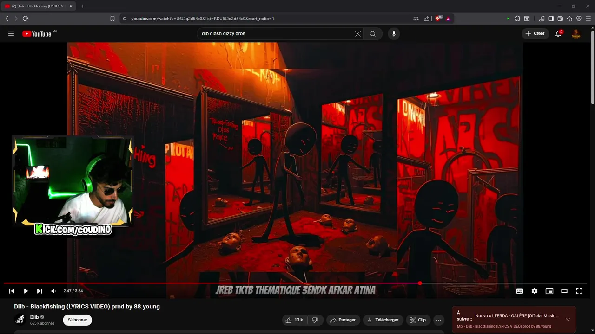This screenshot has width=595, height=334.
Task: Click browser share page icon
Action: 426,19
